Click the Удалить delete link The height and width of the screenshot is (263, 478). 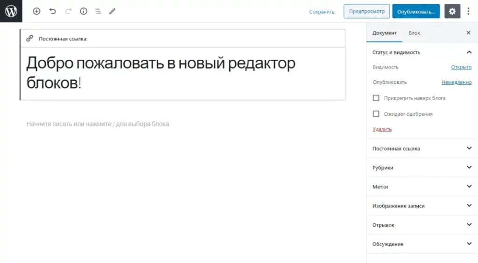pos(382,129)
